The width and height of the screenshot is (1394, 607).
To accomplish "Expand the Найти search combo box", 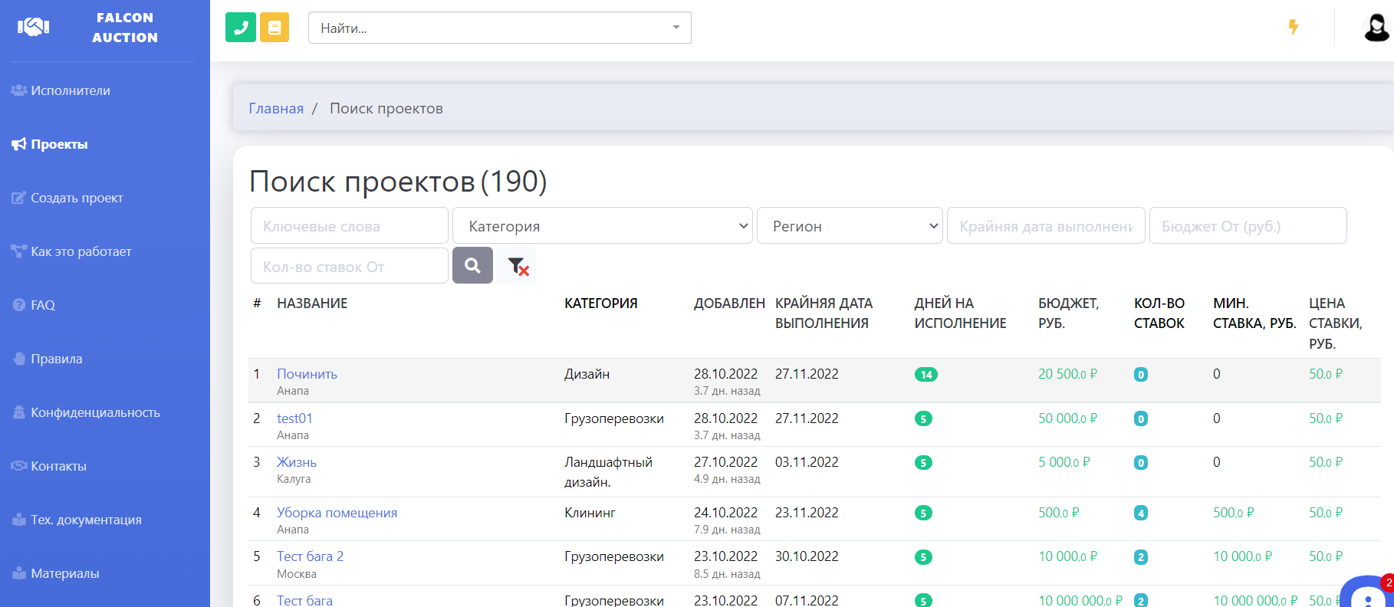I will pyautogui.click(x=500, y=28).
